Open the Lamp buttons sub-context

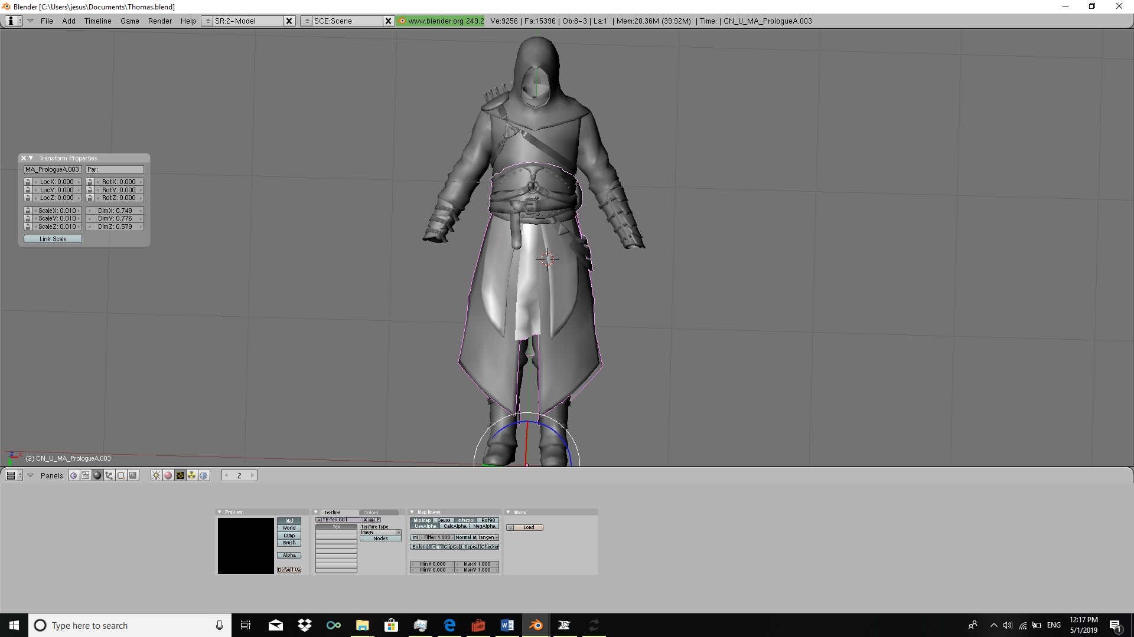click(157, 475)
